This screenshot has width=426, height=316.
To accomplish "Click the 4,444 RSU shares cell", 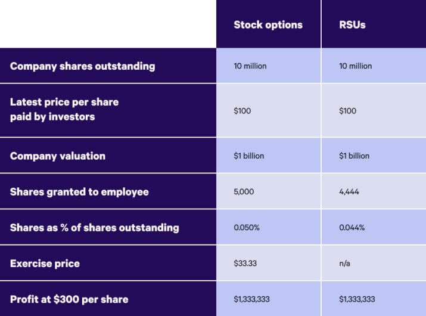I will point(350,192).
